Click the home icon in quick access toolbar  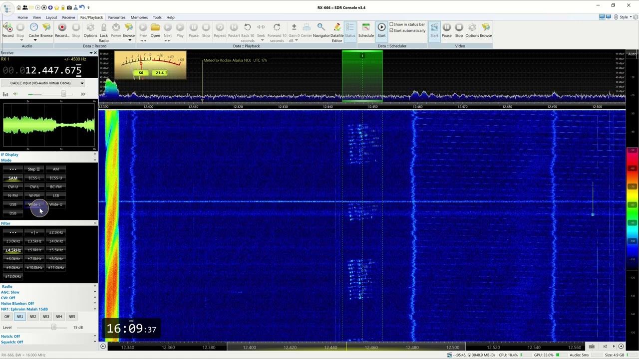(x=19, y=7)
